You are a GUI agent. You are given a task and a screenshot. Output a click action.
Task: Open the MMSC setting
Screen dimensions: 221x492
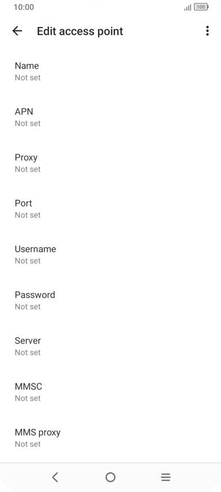[110, 392]
